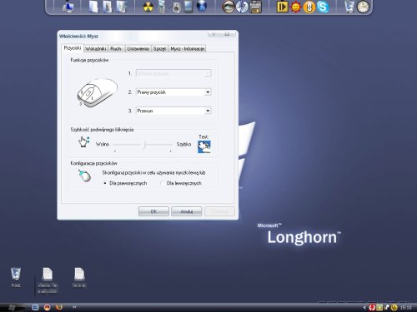Switch to the Sprzęt tab
Image resolution: width=417 pixels, height=312 pixels.
(x=160, y=48)
